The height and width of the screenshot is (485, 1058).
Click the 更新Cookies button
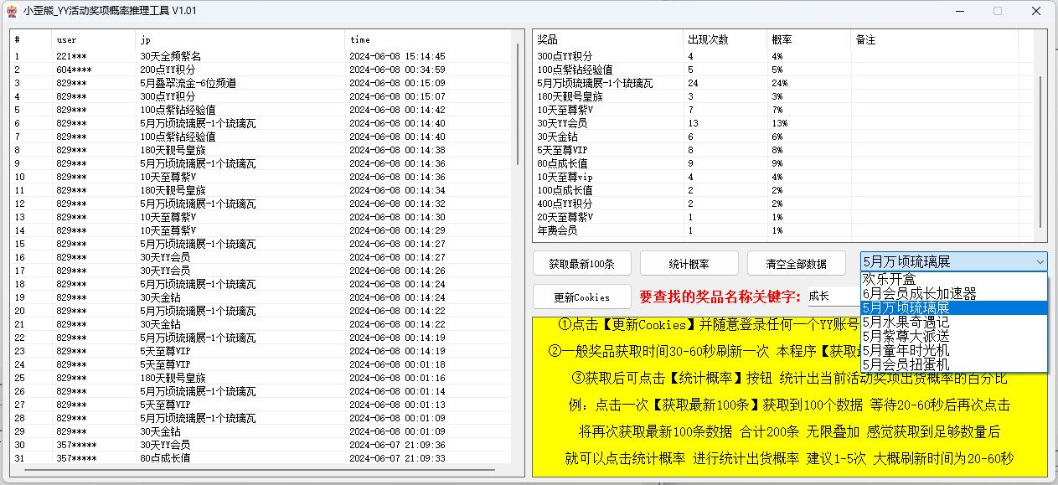pos(581,297)
